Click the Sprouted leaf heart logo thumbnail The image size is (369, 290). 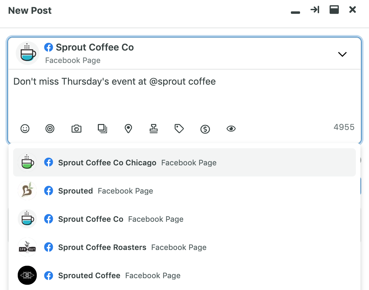pos(27,191)
